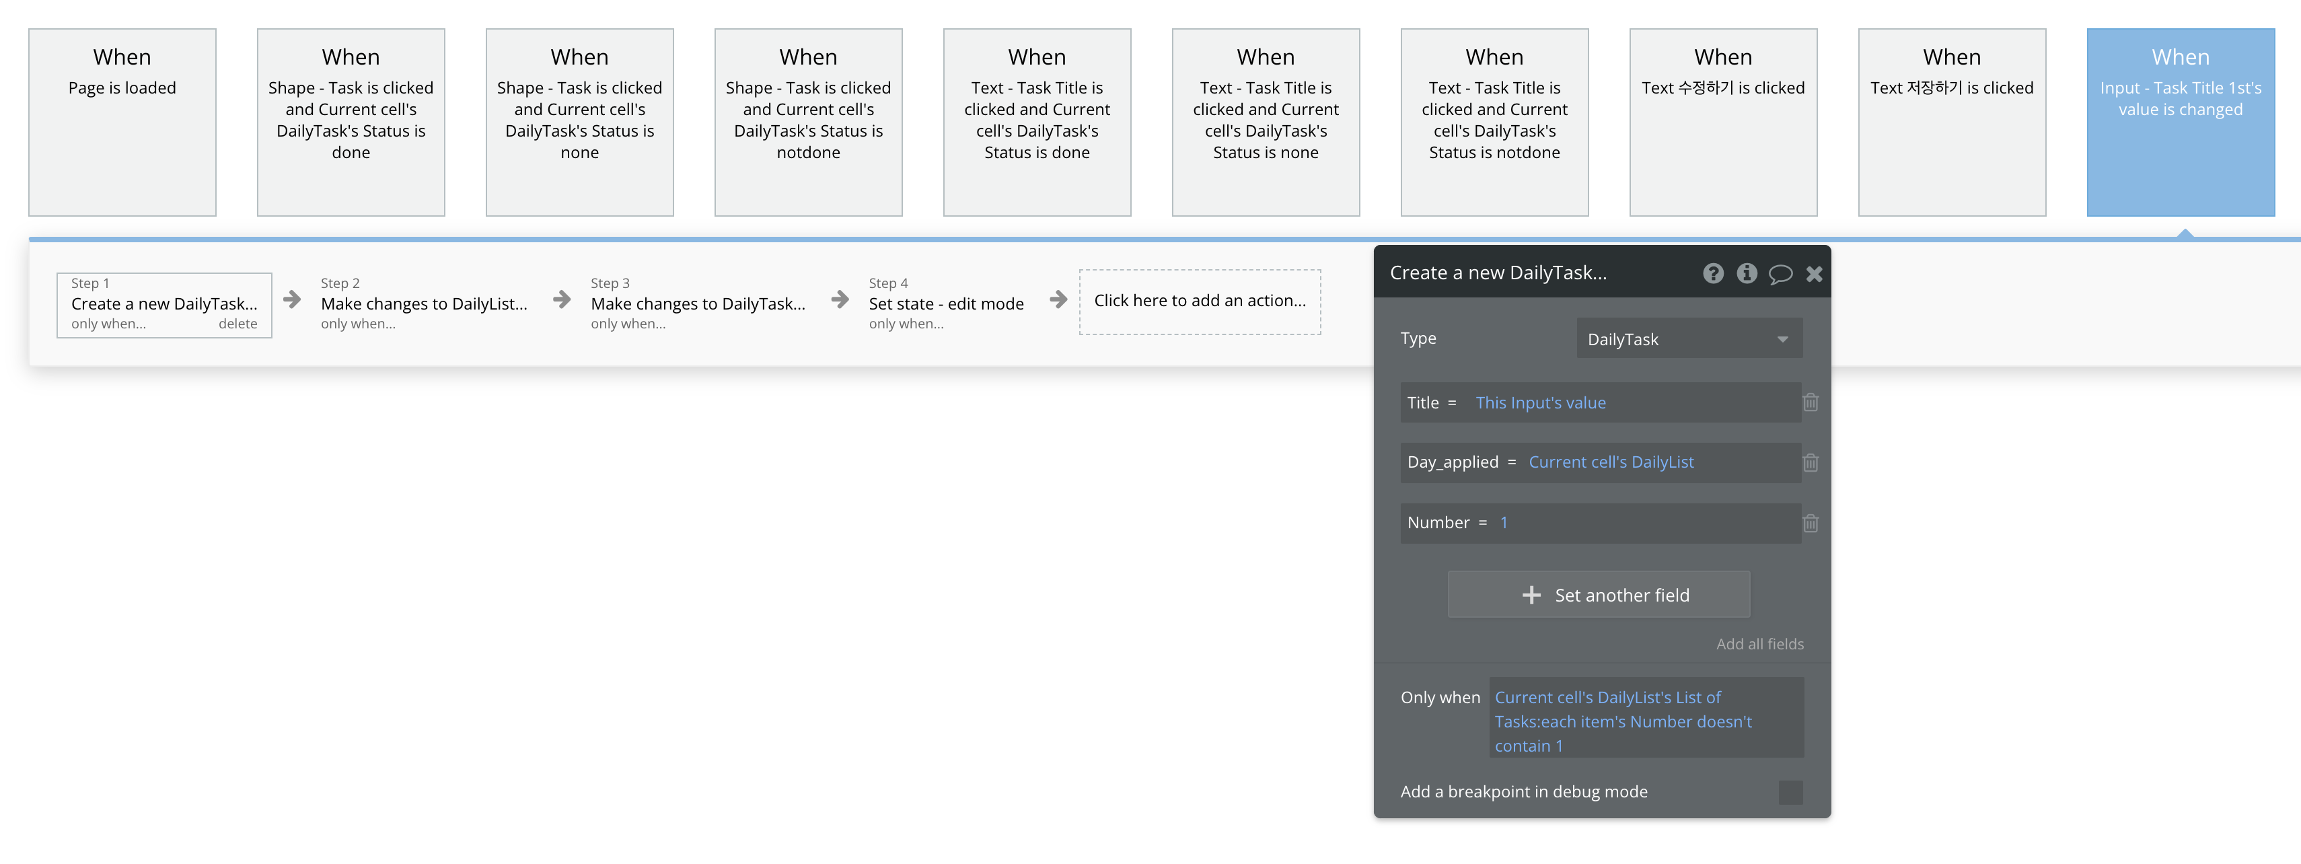Open Step 2 Make changes to DailyList

423,303
